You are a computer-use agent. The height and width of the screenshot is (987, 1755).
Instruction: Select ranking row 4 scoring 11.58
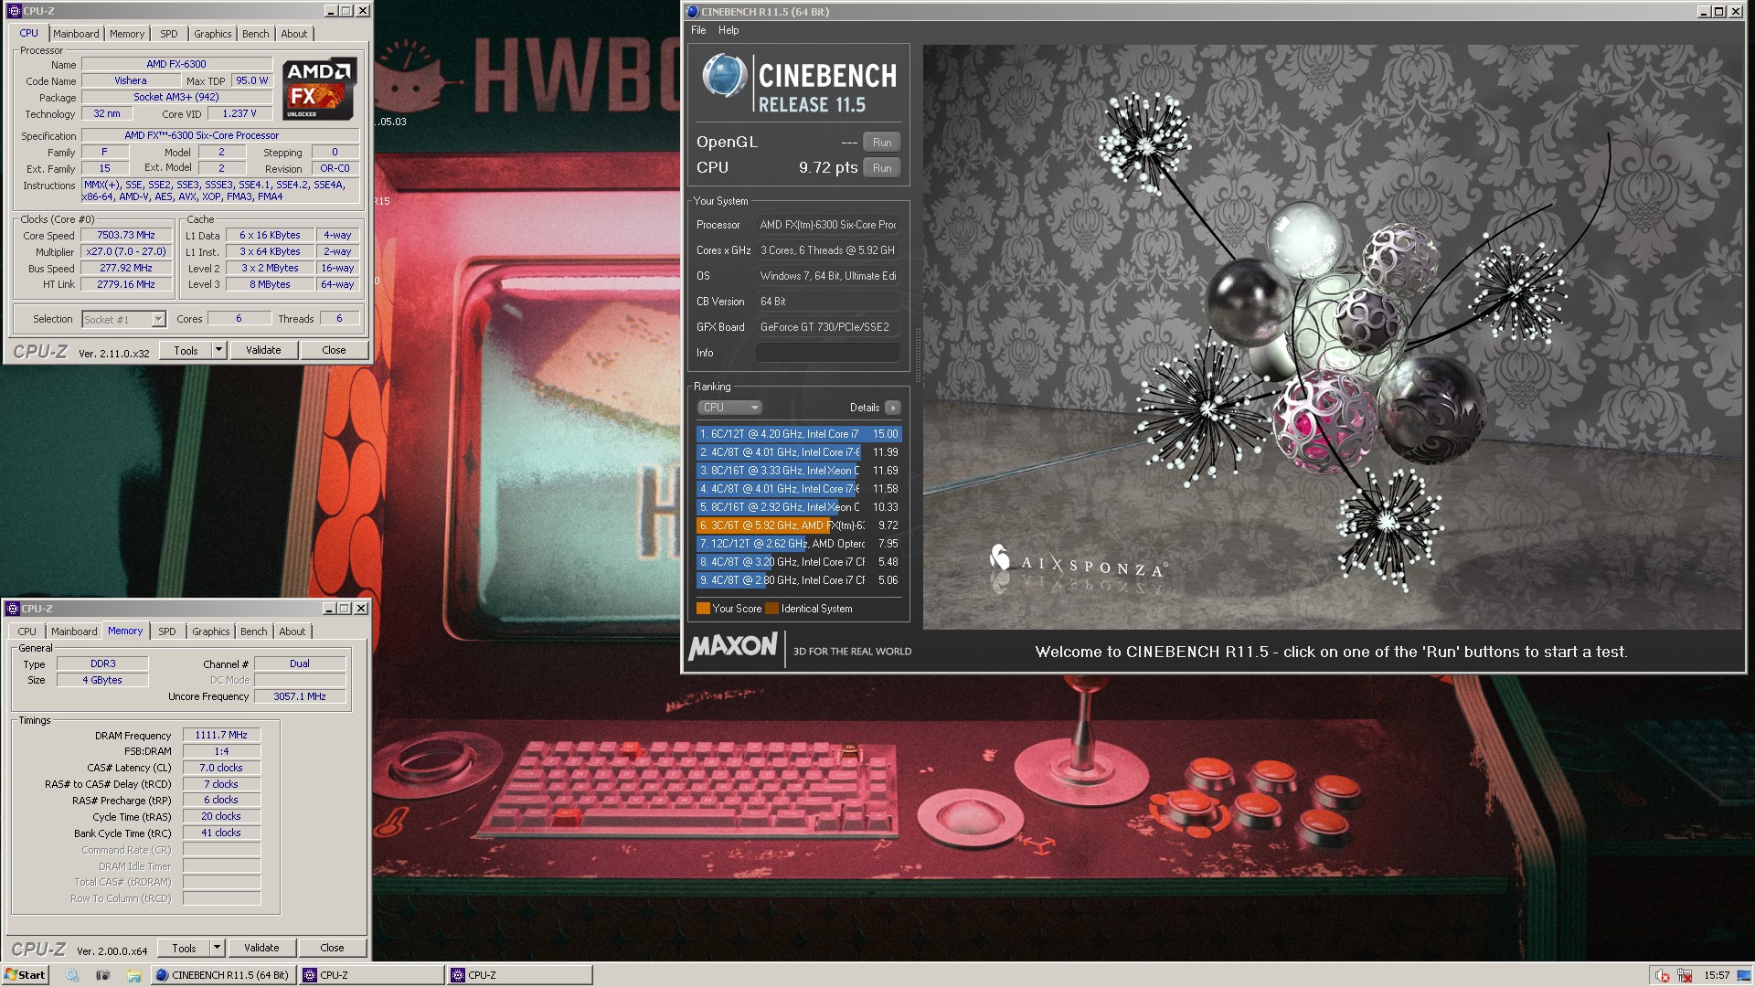click(x=799, y=489)
